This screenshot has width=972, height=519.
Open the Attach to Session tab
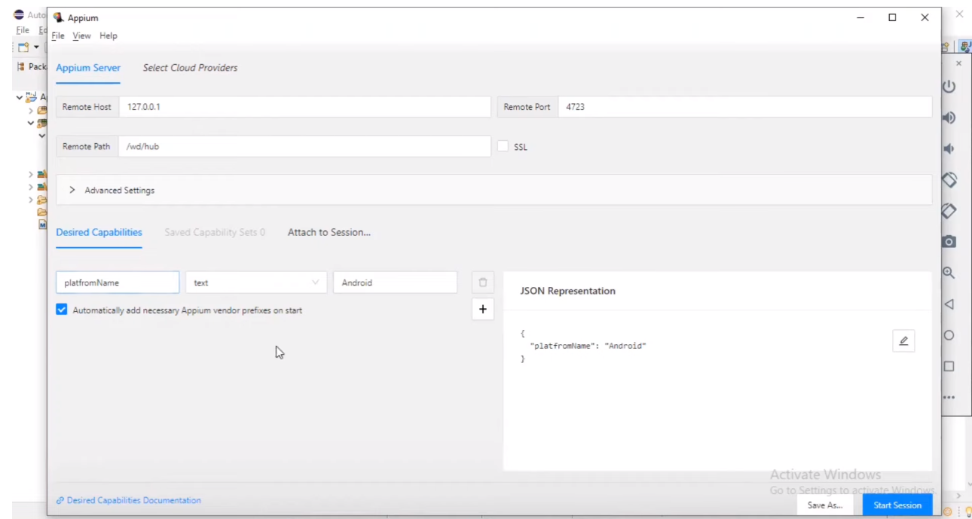pos(329,233)
